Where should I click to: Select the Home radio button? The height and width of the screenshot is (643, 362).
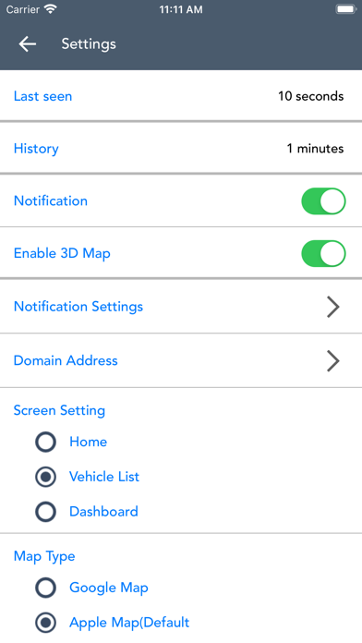[45, 442]
